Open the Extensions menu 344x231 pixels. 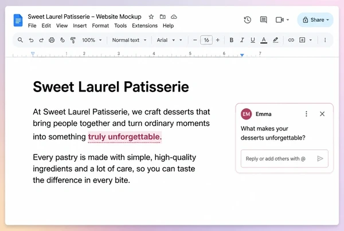[x=145, y=26]
